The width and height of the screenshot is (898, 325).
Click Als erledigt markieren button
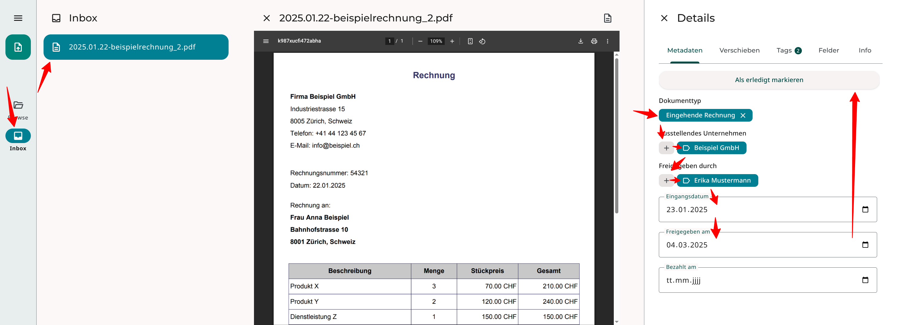tap(769, 80)
